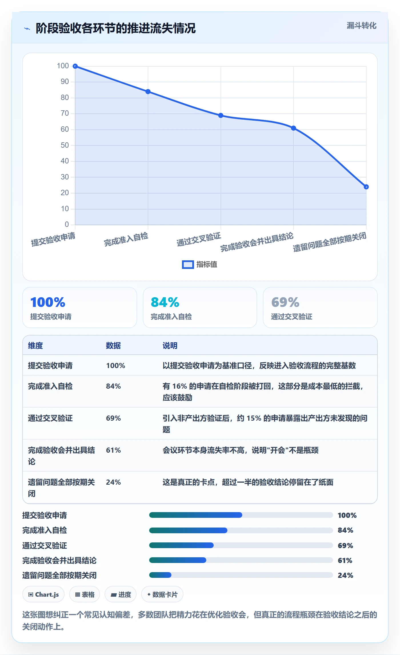Click the 100% 提交验收申请 stat card
Screen dimensions: 400x655
pyautogui.click(x=80, y=307)
